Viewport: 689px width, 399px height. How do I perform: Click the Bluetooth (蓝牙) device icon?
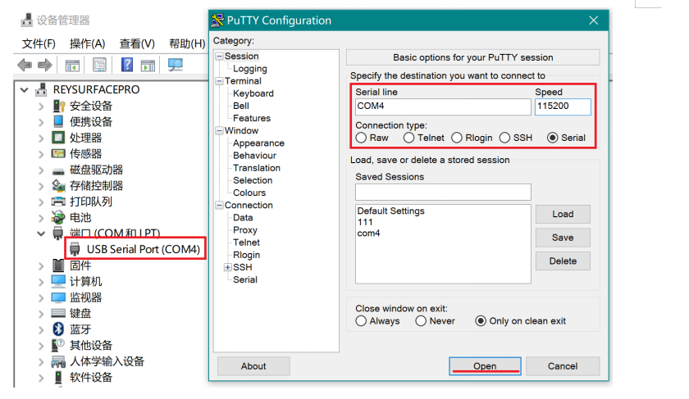point(58,329)
